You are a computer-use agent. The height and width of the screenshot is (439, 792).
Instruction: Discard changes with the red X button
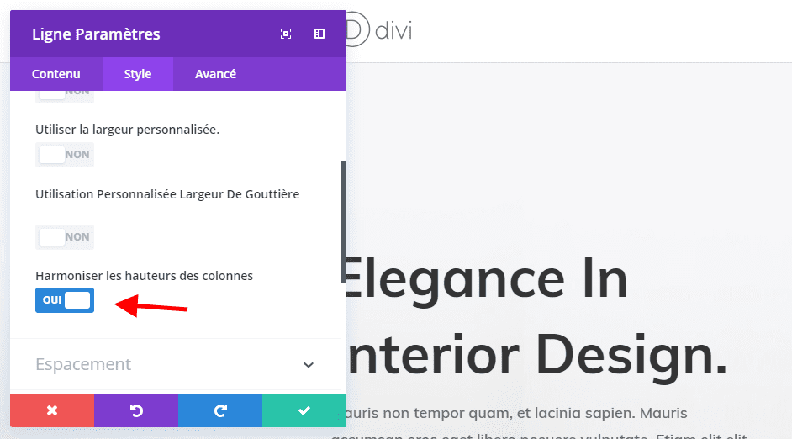click(52, 410)
